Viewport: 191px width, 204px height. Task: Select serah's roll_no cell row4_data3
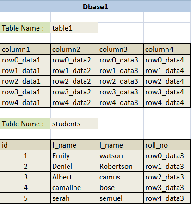coord(167,198)
